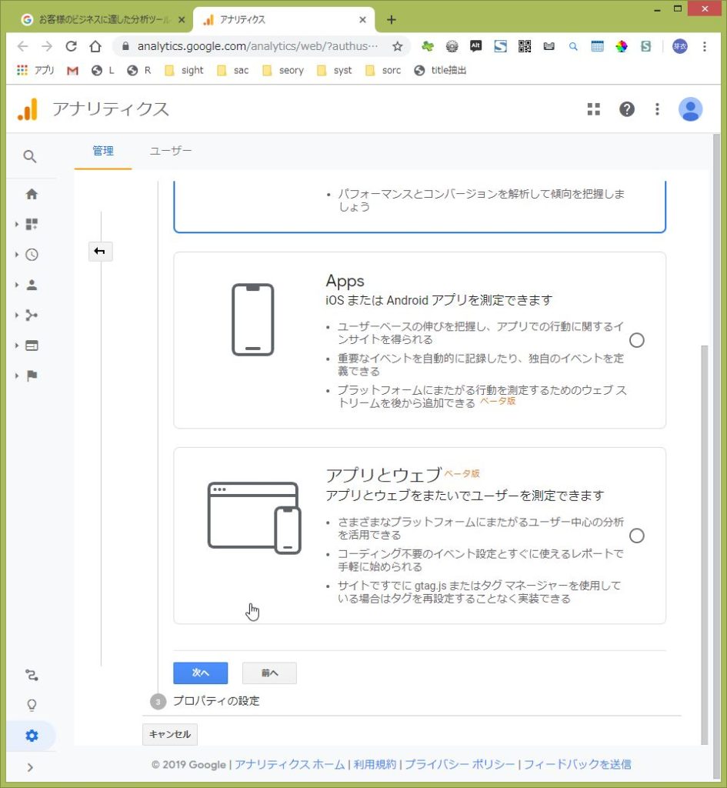The width and height of the screenshot is (727, 788).
Task: Click the Alt extension icon
Action: pyautogui.click(x=475, y=46)
